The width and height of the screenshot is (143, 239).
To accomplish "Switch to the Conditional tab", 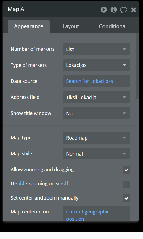I will click(x=113, y=26).
